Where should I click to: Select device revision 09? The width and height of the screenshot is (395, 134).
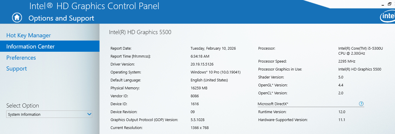tap(193, 112)
